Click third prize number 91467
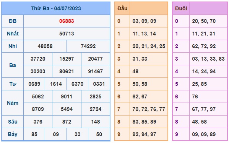Image resolution: width=229 pixels, height=143 pixels. point(95,72)
